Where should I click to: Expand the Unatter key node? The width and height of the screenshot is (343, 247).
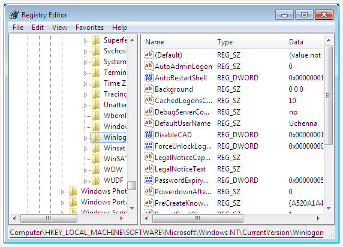point(85,106)
